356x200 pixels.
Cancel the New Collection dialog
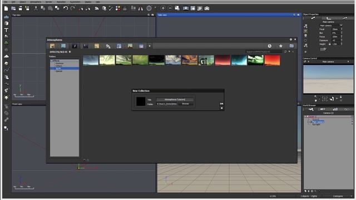(x=221, y=108)
